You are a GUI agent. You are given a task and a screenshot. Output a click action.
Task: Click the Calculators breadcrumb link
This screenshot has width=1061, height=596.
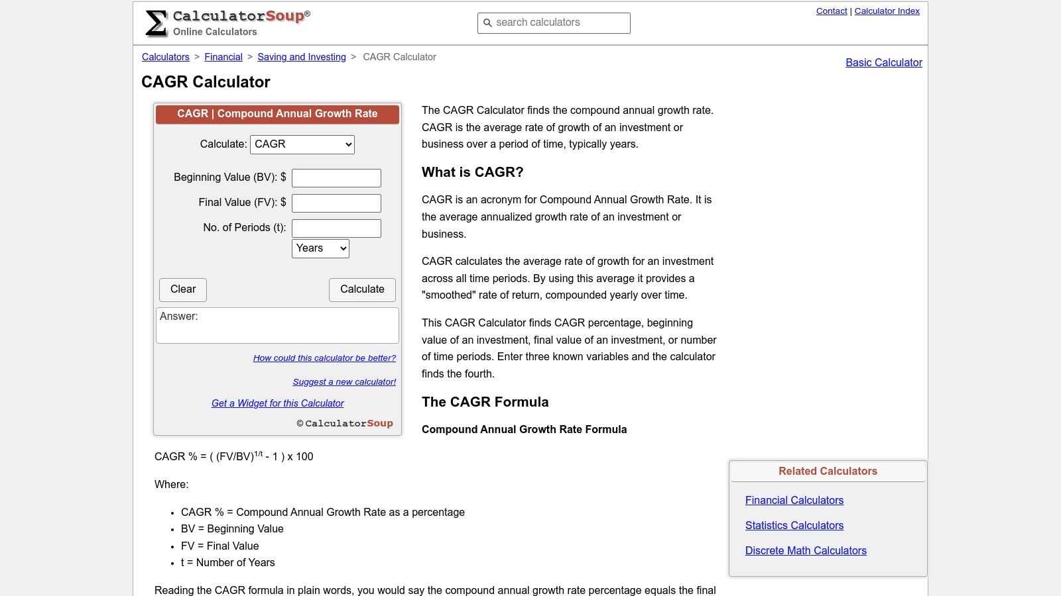click(x=165, y=57)
